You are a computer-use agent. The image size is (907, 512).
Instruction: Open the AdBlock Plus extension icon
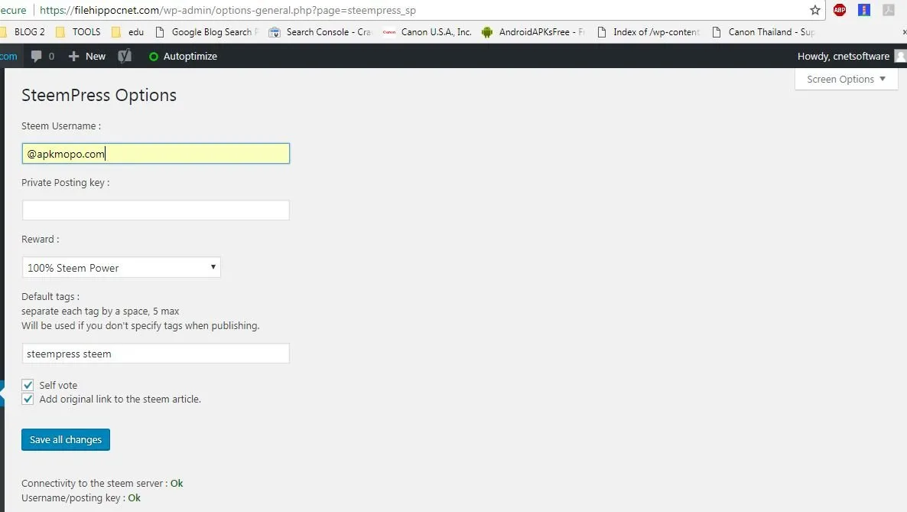(840, 10)
